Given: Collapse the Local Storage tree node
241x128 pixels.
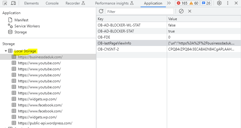Looking at the screenshot, I should (x=6, y=51).
